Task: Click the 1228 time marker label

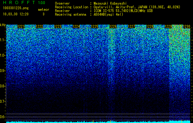Action: [150, 26]
